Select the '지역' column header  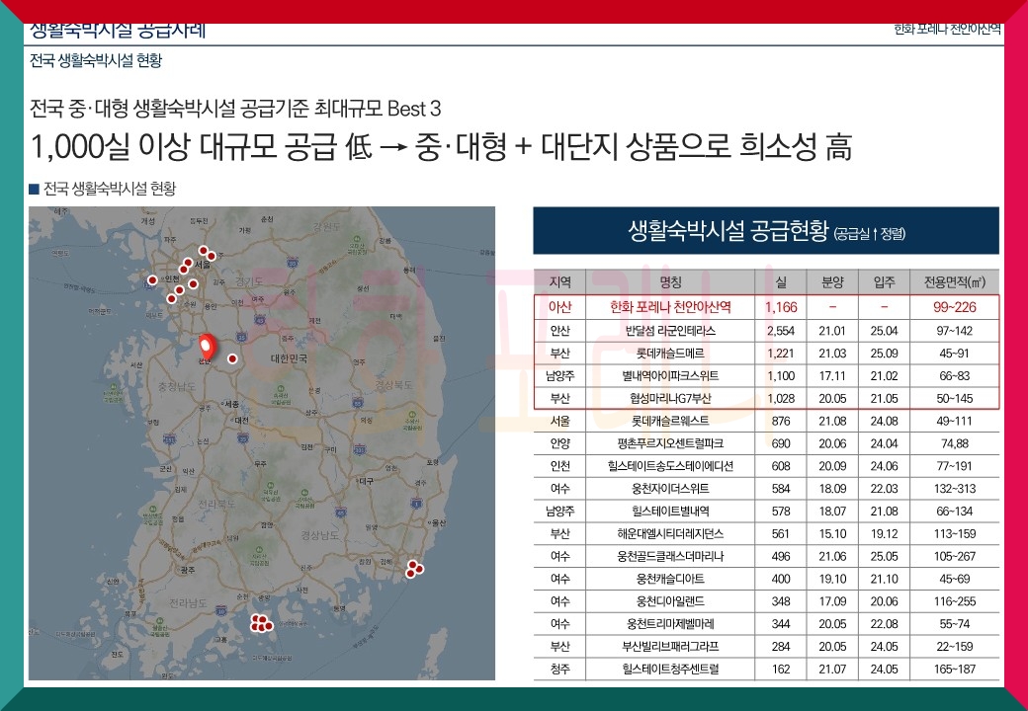[559, 281]
